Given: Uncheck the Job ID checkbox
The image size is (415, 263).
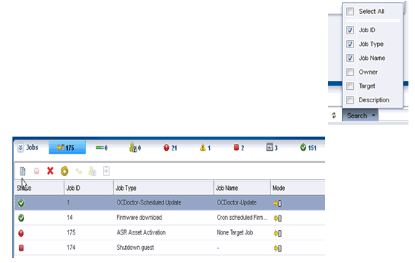Looking at the screenshot, I should (x=350, y=30).
